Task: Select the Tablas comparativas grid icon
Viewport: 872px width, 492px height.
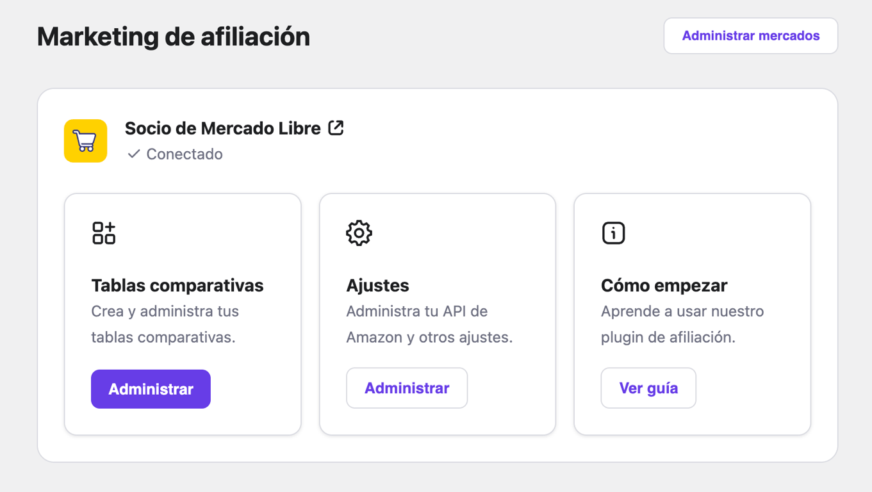Action: coord(104,233)
